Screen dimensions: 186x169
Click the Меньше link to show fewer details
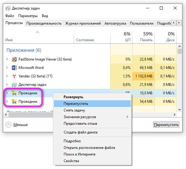[21, 125]
